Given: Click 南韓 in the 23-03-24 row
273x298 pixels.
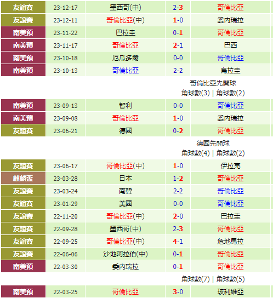Looking at the screenshot, I should [x=126, y=191].
